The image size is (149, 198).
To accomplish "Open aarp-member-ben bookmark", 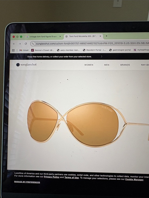I will pyautogui.click(x=68, y=50).
